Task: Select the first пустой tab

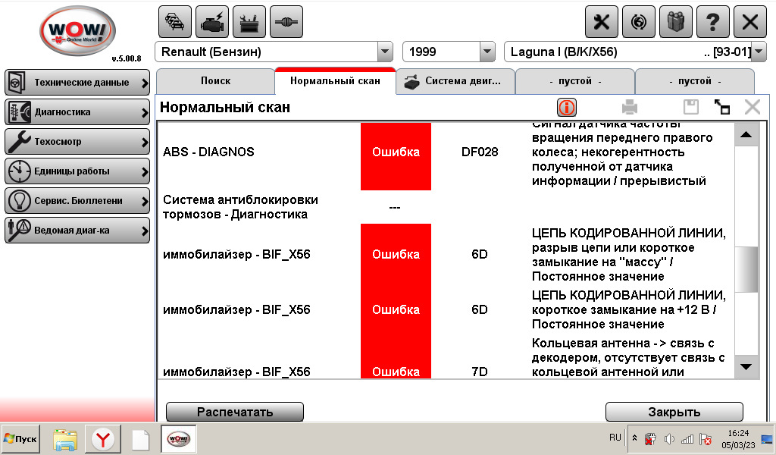Action: 575,80
